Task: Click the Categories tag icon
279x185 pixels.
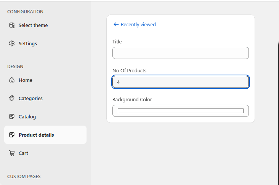Action: click(12, 98)
